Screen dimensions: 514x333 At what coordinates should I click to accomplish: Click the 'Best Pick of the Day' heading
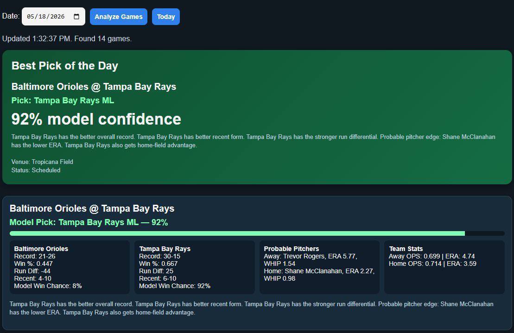pyautogui.click(x=65, y=66)
